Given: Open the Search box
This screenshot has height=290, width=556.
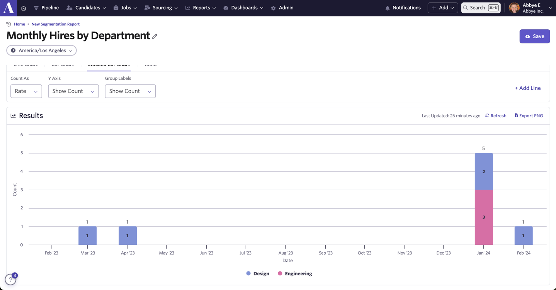Looking at the screenshot, I should click(x=481, y=8).
